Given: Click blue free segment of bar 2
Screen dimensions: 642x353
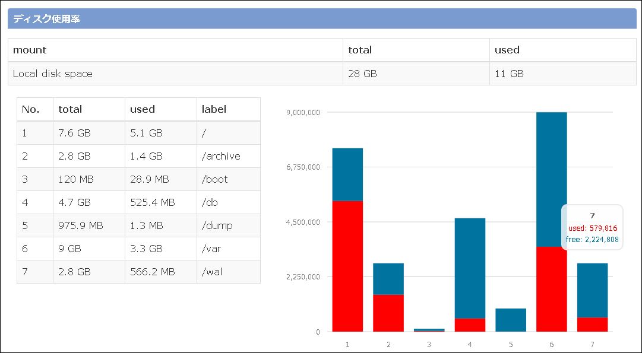Looking at the screenshot, I should [x=388, y=279].
